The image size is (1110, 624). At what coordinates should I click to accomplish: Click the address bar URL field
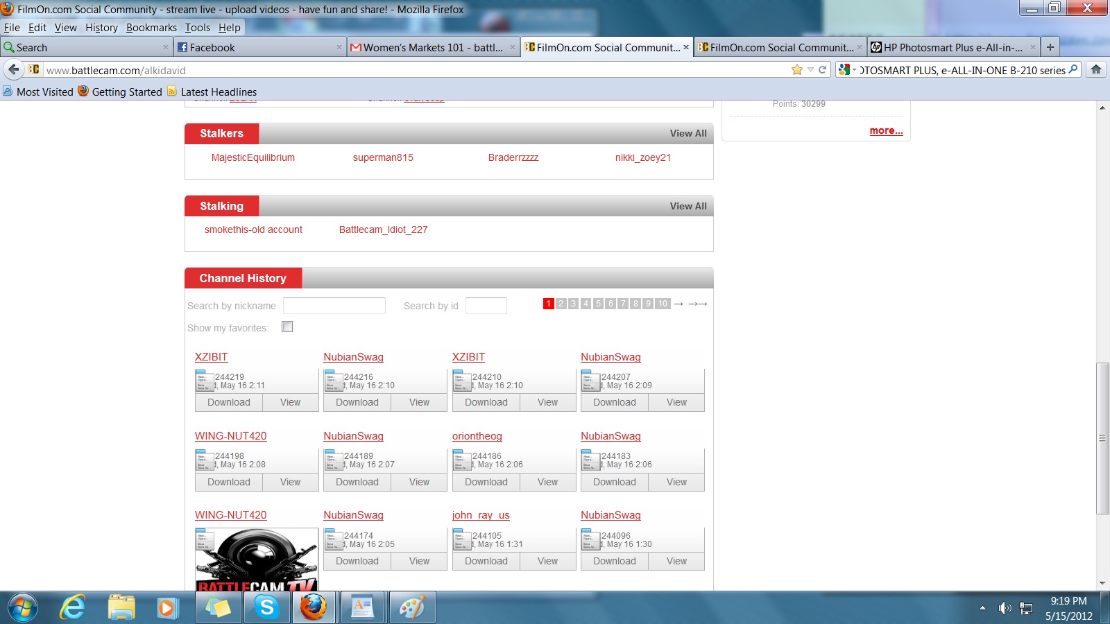[416, 70]
